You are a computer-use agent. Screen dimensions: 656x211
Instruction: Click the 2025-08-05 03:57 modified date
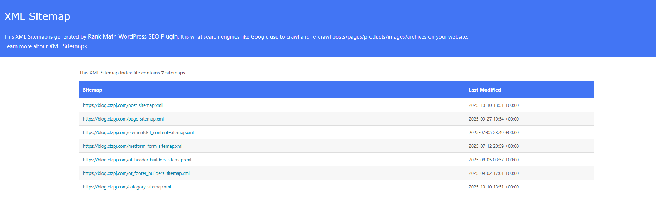pos(493,160)
